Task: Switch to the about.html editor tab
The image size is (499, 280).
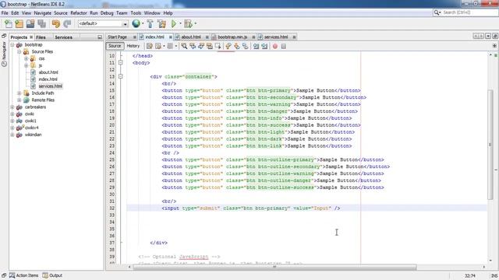Action: pyautogui.click(x=191, y=37)
